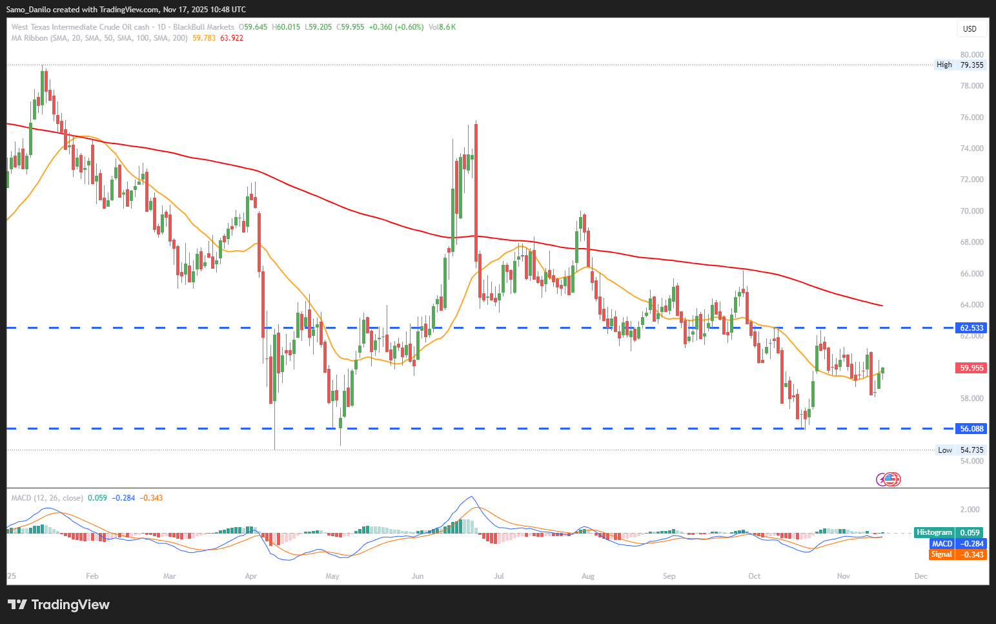Screen dimensions: 996x624
Task: Click the orange 59.783 MA value
Action: pyautogui.click(x=204, y=38)
